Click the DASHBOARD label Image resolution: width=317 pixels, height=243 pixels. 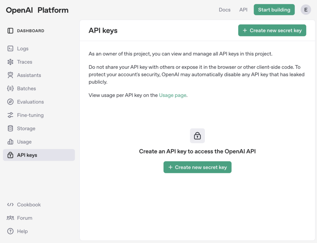tap(31, 31)
